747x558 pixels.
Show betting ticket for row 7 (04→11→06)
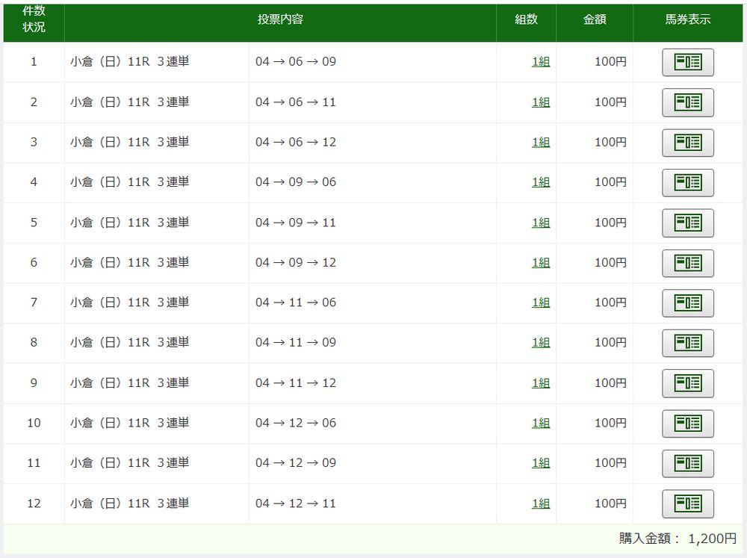point(687,303)
